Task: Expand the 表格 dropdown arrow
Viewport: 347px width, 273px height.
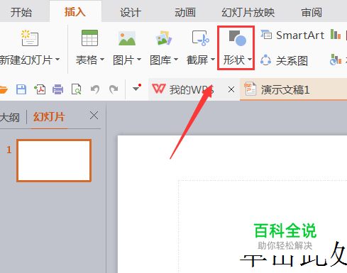Action: pyautogui.click(x=102, y=59)
